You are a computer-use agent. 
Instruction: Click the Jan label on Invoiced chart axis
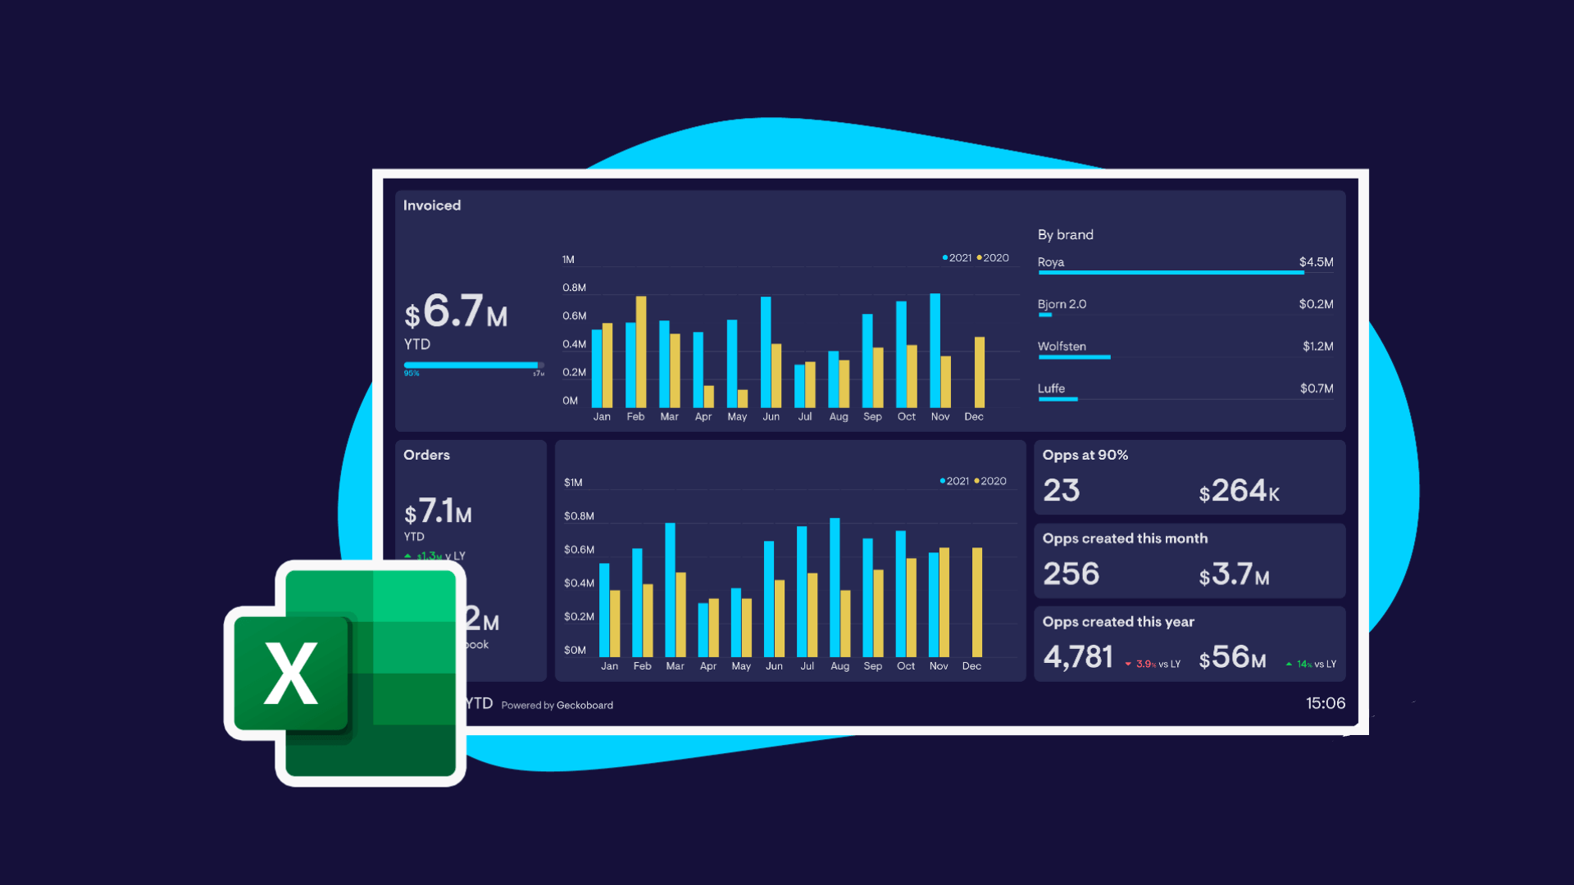[x=602, y=417]
